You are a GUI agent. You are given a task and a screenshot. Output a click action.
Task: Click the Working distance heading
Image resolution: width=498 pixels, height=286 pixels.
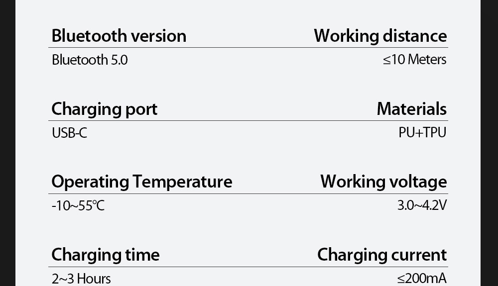tap(380, 36)
